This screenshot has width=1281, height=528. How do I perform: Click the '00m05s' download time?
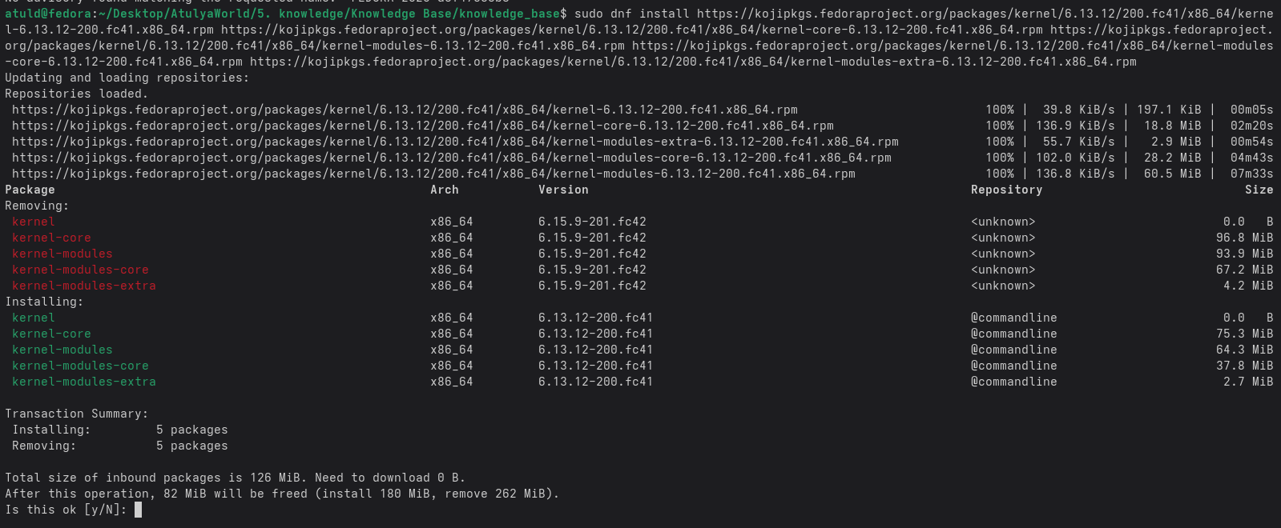tap(1251, 110)
